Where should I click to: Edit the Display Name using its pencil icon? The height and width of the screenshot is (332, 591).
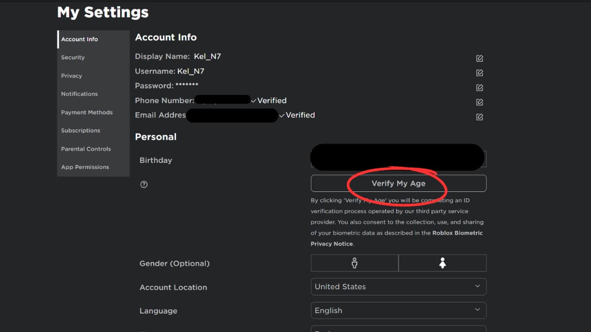click(x=479, y=58)
